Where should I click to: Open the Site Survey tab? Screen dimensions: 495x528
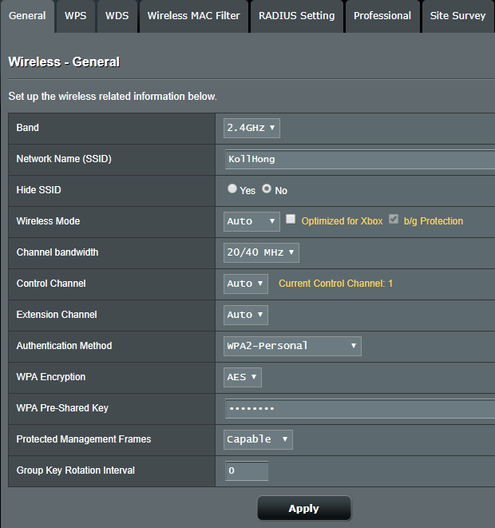[x=457, y=16]
